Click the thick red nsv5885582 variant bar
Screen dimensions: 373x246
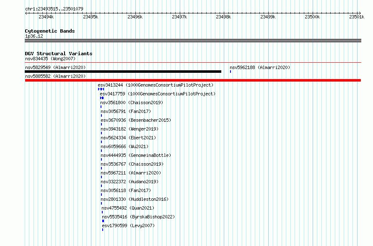(193, 80)
